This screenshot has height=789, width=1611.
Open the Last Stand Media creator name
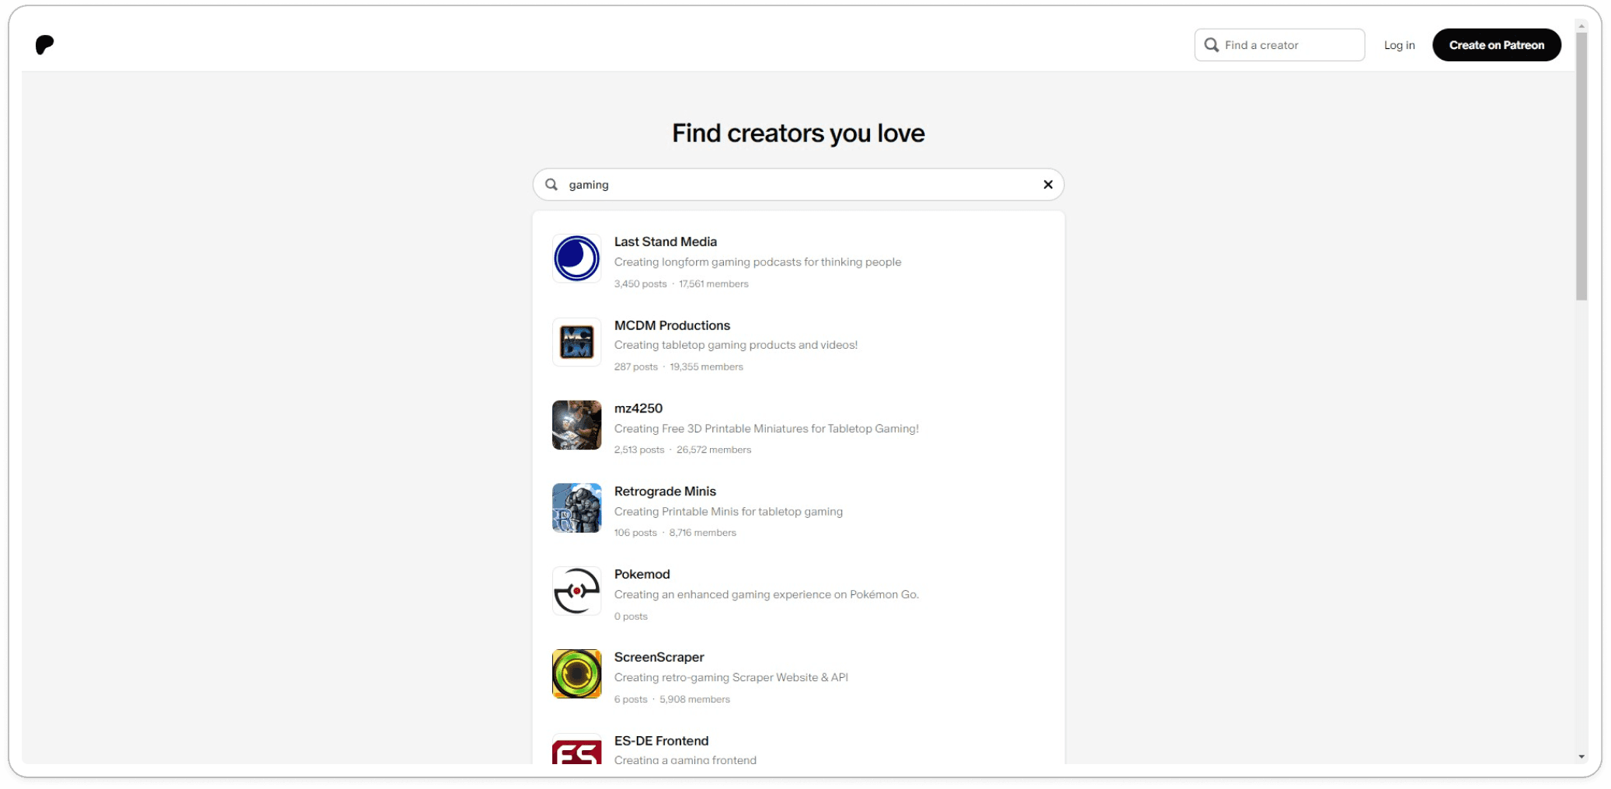pyautogui.click(x=665, y=242)
